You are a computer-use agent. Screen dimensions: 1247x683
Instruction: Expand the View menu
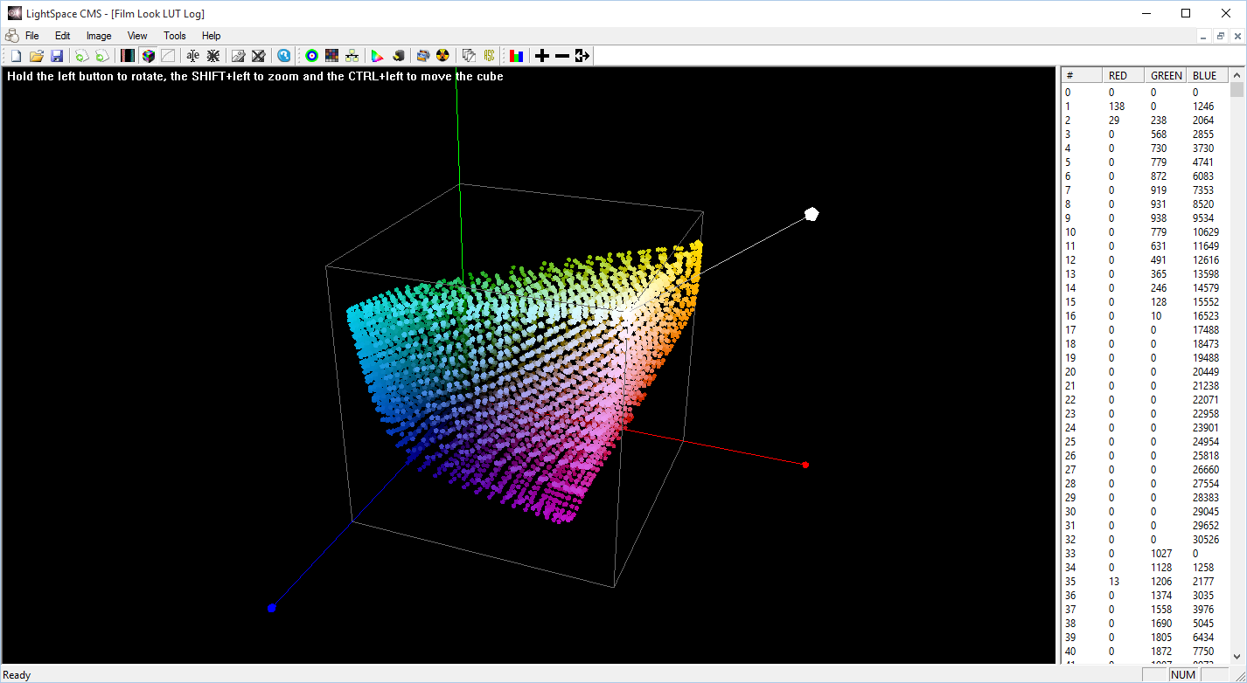[137, 36]
